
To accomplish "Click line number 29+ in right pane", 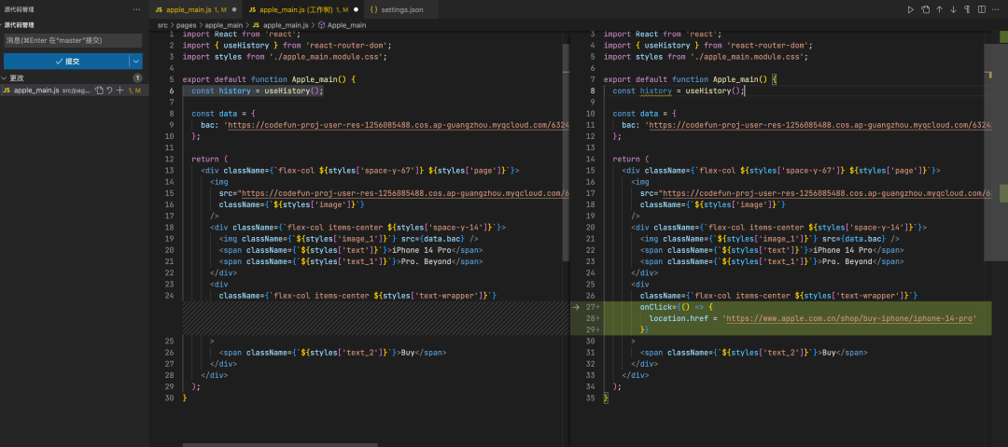I will click(x=592, y=329).
